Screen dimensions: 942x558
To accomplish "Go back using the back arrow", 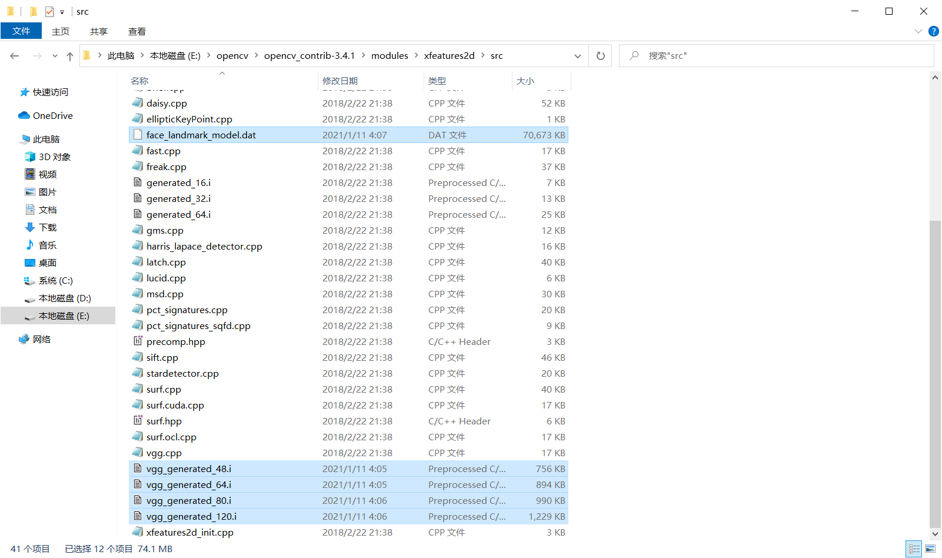I will (14, 55).
